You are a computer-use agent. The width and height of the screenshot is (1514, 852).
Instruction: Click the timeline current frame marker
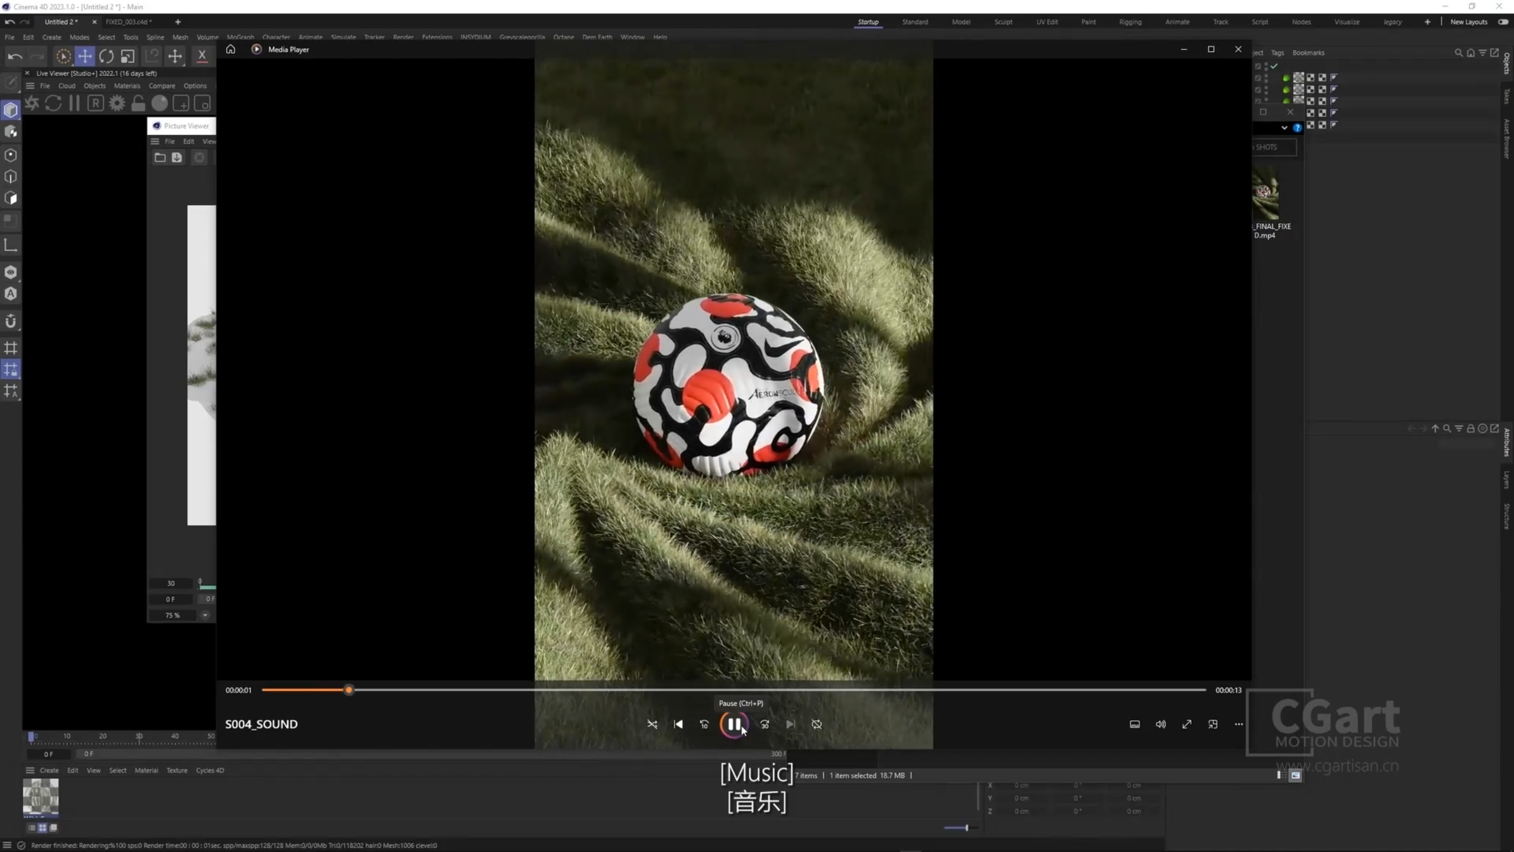[x=31, y=737]
